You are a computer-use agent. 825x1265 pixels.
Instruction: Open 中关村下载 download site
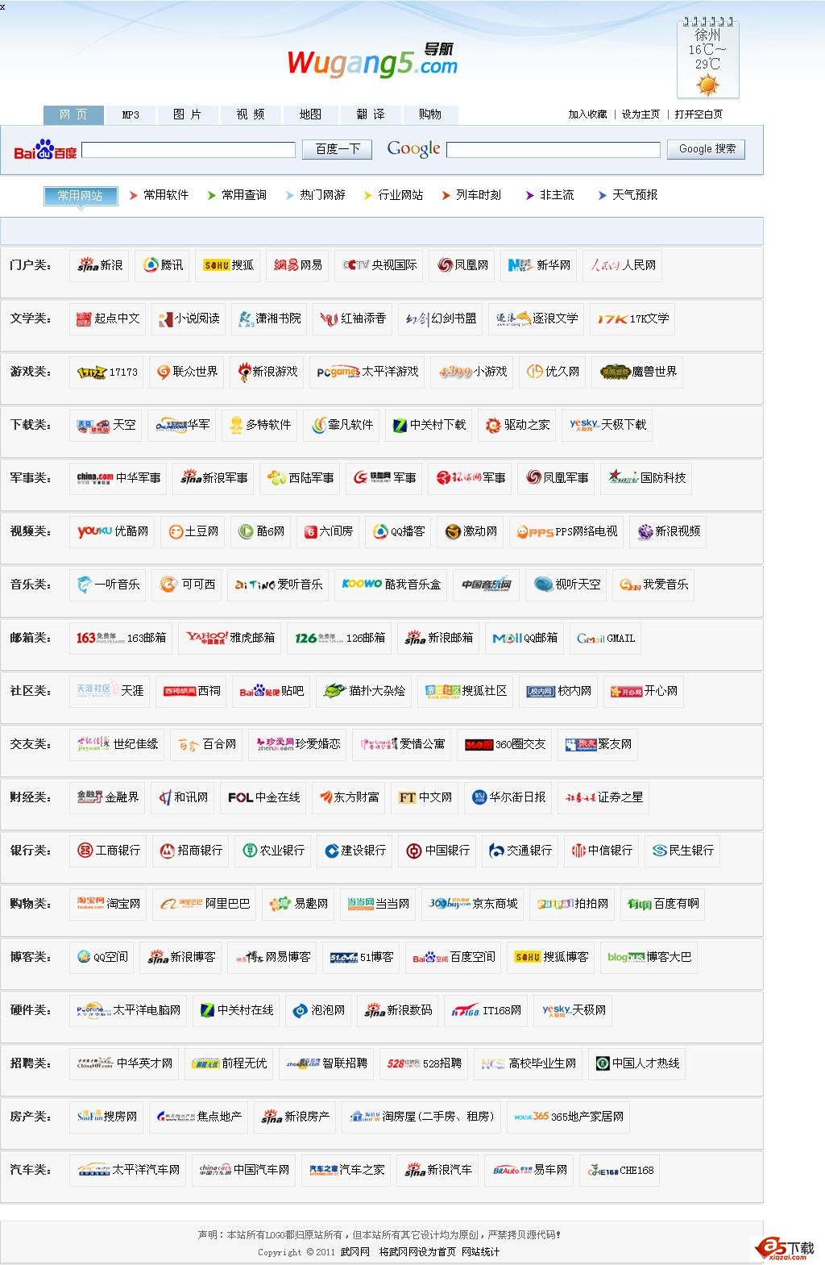(x=429, y=425)
